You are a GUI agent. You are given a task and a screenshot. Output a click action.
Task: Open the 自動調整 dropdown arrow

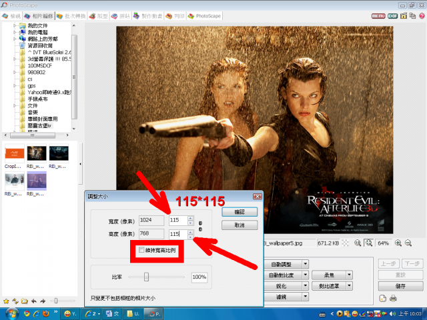306,264
